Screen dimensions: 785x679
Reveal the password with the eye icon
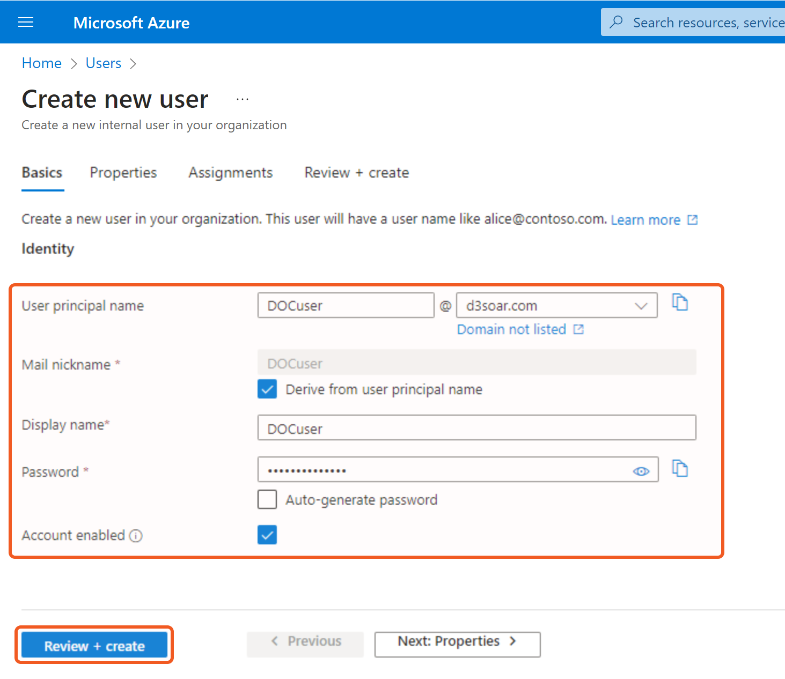641,471
